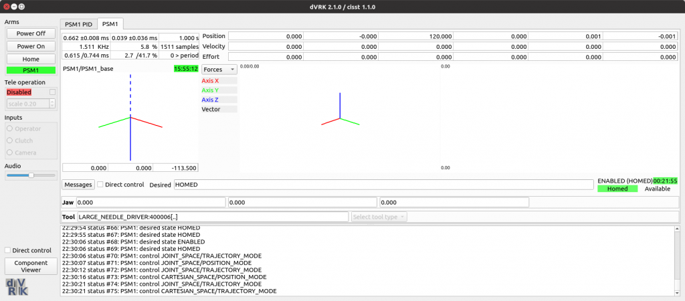The image size is (685, 301).
Task: Click the green PSM1 arm button
Action: click(x=31, y=70)
